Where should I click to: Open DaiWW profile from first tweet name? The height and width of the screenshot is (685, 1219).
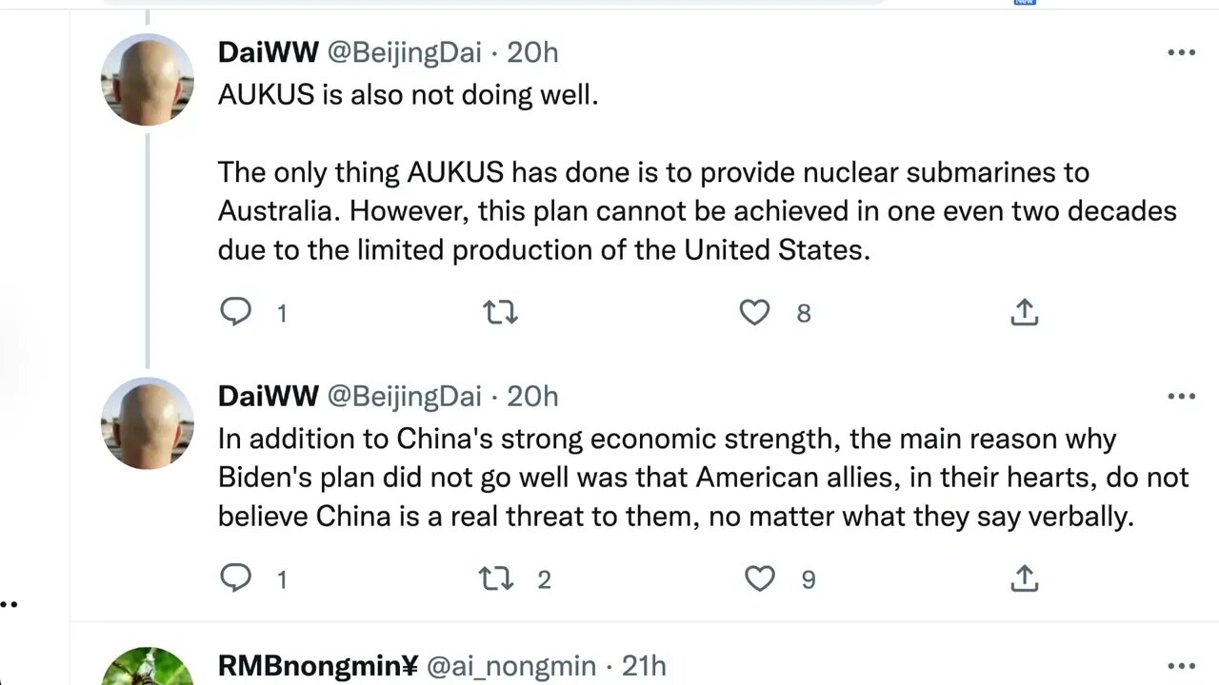pyautogui.click(x=268, y=52)
